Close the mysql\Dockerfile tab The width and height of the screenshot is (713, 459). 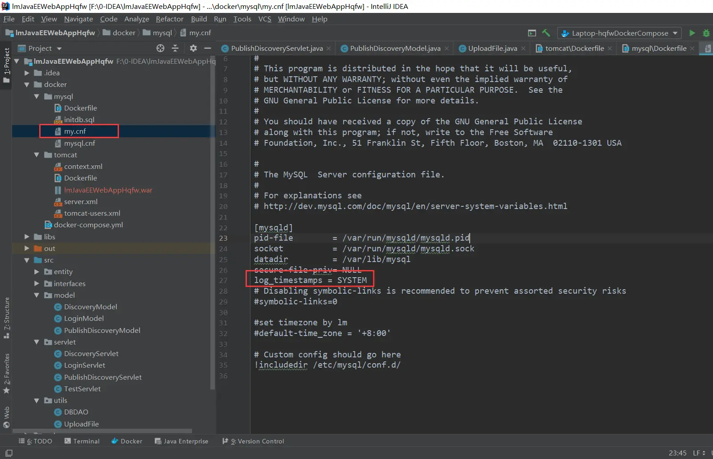(692, 49)
